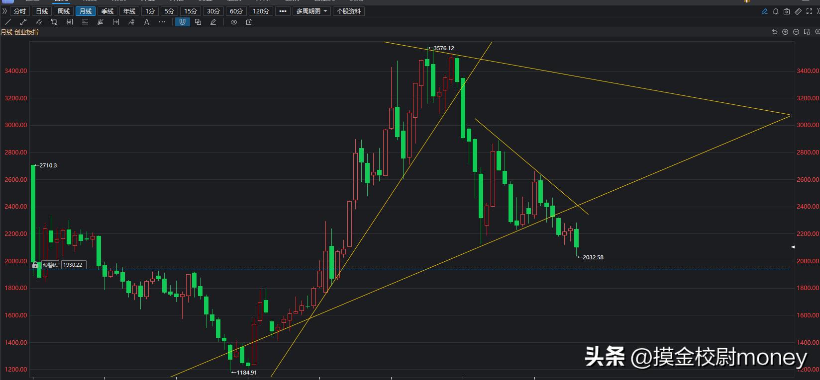The height and width of the screenshot is (380, 820).
Task: Undo the last chart action
Action: [x=775, y=32]
